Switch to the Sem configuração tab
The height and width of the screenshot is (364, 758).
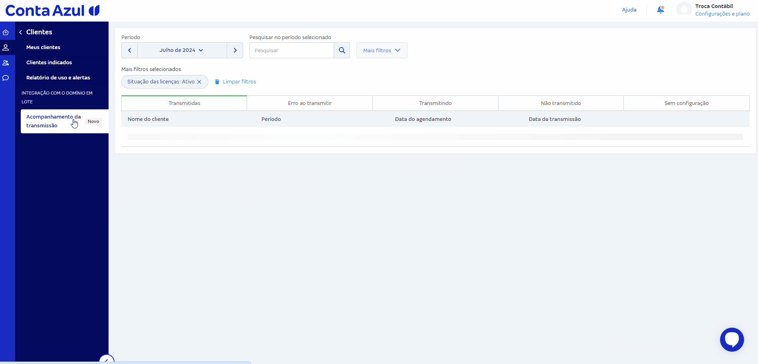(x=687, y=103)
